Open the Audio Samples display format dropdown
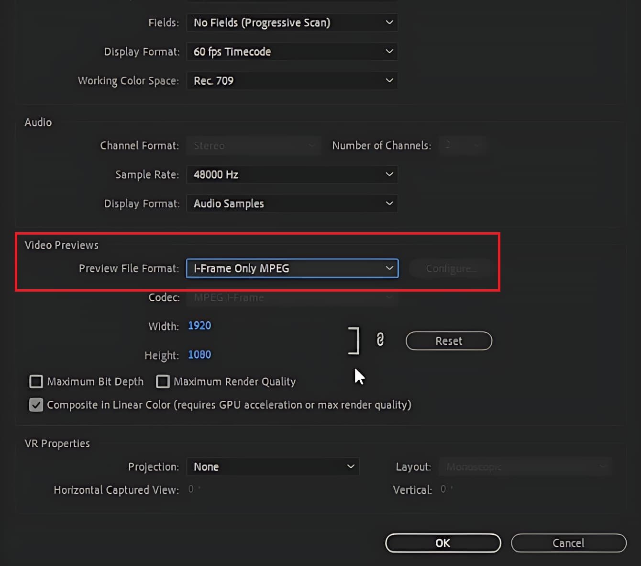The image size is (641, 566). tap(292, 204)
